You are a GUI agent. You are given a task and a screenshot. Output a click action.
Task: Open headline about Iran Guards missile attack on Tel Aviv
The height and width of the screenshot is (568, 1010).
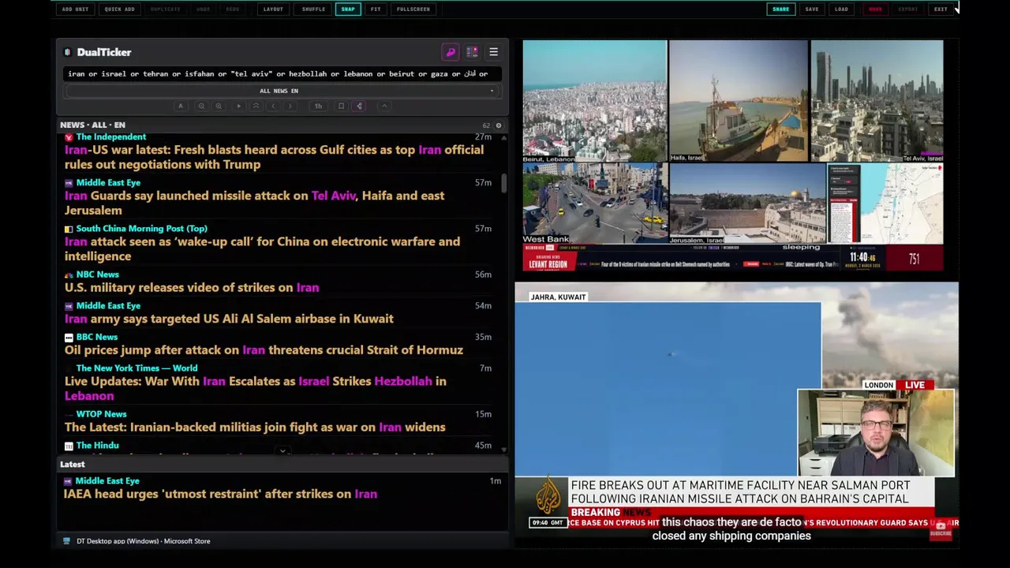(254, 203)
